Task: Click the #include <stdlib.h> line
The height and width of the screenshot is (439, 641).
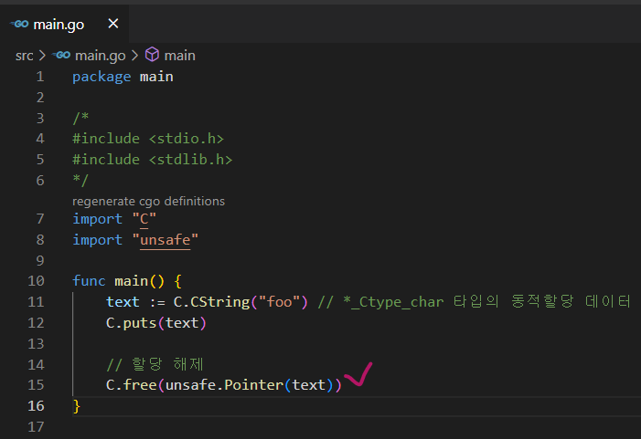Action: pyautogui.click(x=152, y=159)
